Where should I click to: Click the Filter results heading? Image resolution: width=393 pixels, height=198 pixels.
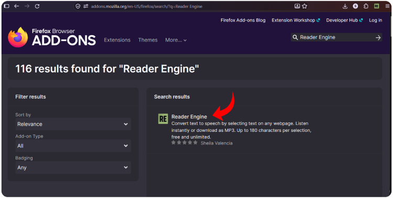[30, 97]
